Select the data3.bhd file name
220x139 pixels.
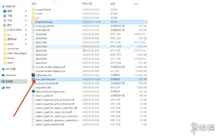41,63
